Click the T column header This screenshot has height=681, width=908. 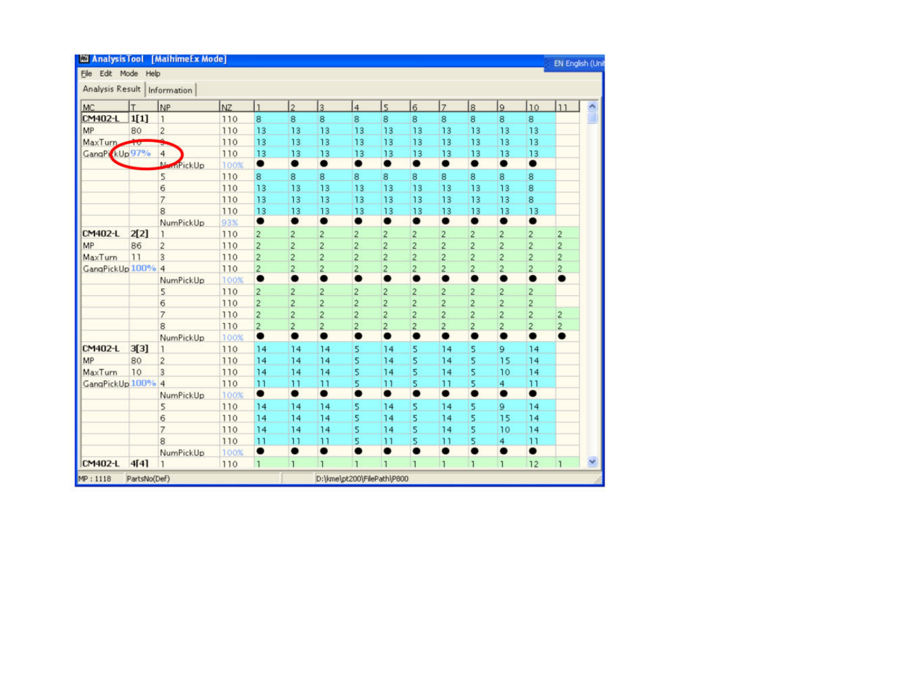[x=143, y=107]
